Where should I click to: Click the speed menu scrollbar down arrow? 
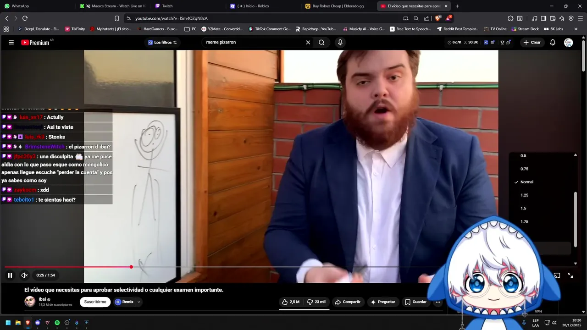tap(576, 264)
